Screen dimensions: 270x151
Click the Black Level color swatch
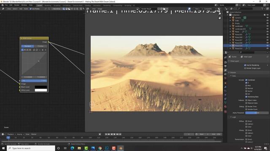point(41,87)
